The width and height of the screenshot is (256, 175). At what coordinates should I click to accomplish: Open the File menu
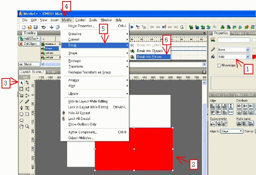pyautogui.click(x=25, y=20)
